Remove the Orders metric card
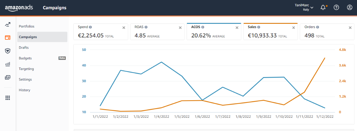 coord(350,28)
